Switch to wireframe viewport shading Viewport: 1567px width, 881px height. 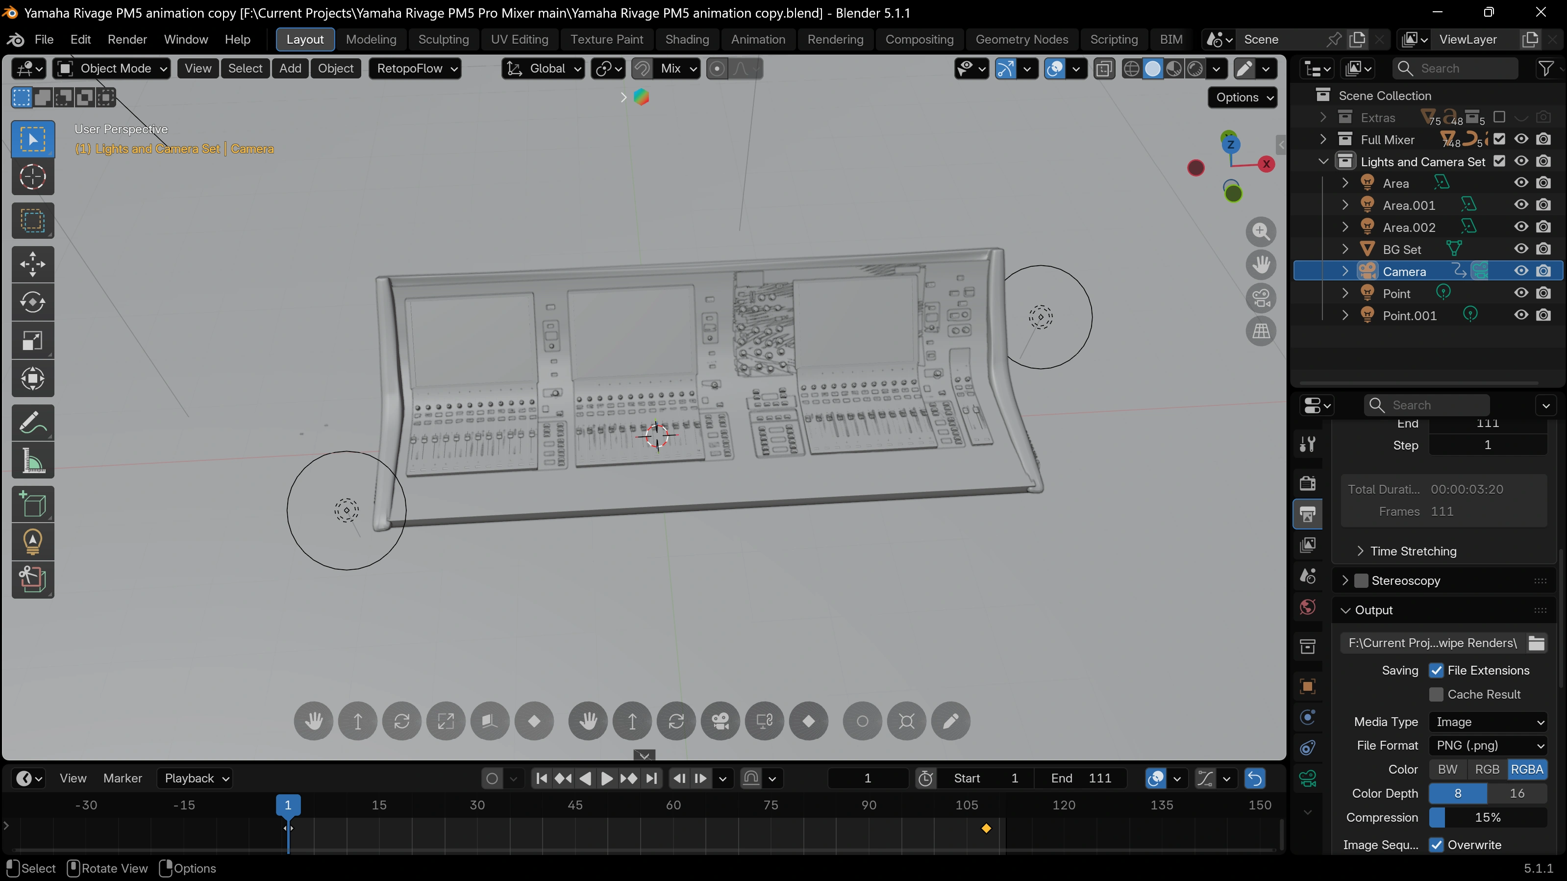(x=1131, y=69)
